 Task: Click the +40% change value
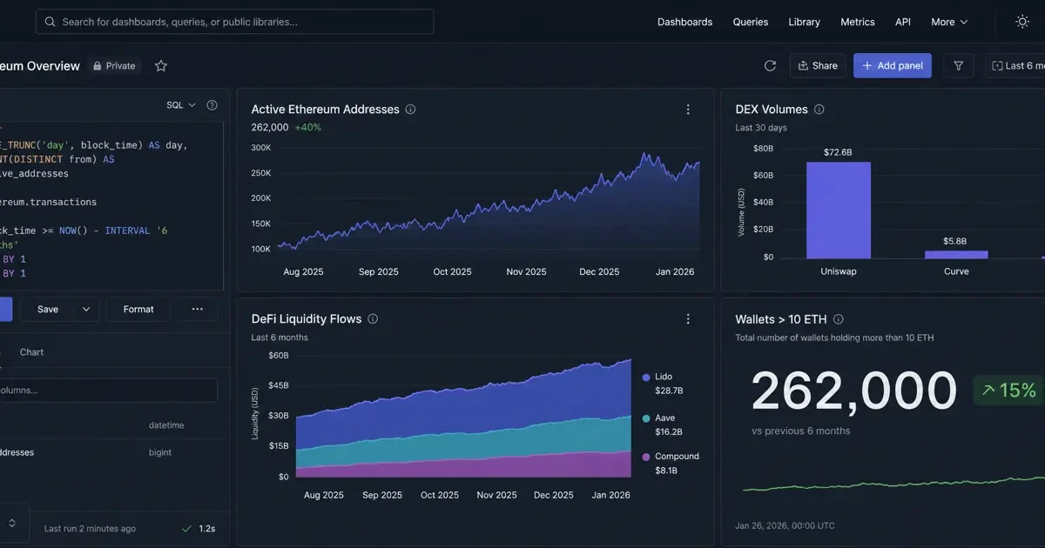(x=308, y=127)
